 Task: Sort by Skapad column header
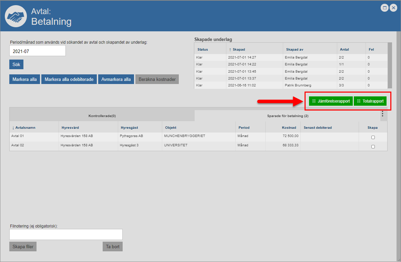tap(238, 50)
